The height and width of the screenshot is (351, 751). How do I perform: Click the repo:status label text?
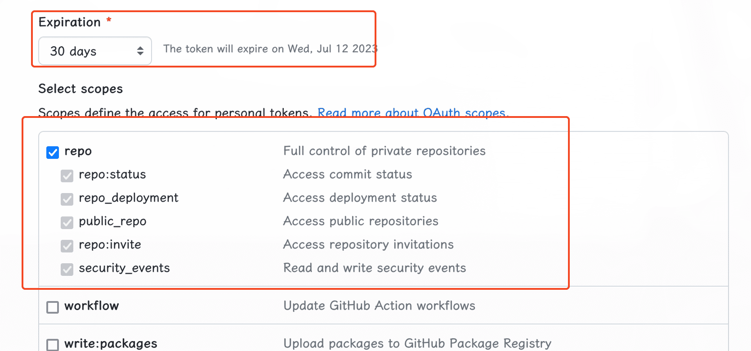coord(112,175)
